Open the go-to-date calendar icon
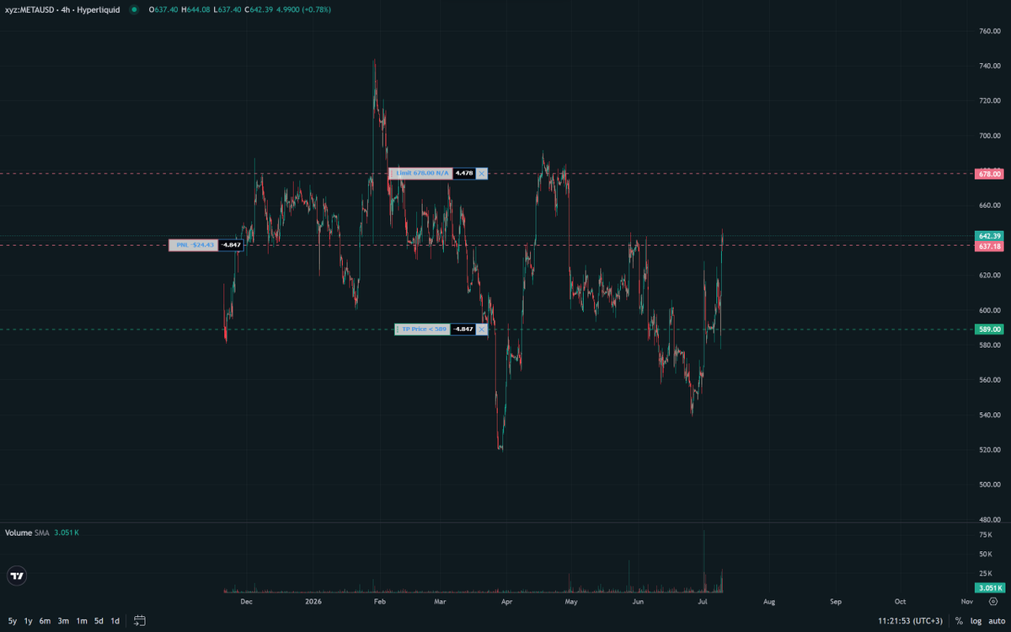Viewport: 1011px width, 632px height. point(140,621)
